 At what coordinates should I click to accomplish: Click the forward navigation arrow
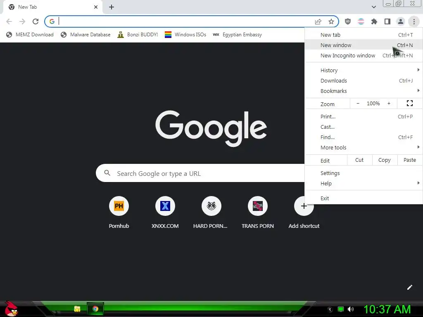tap(22, 21)
